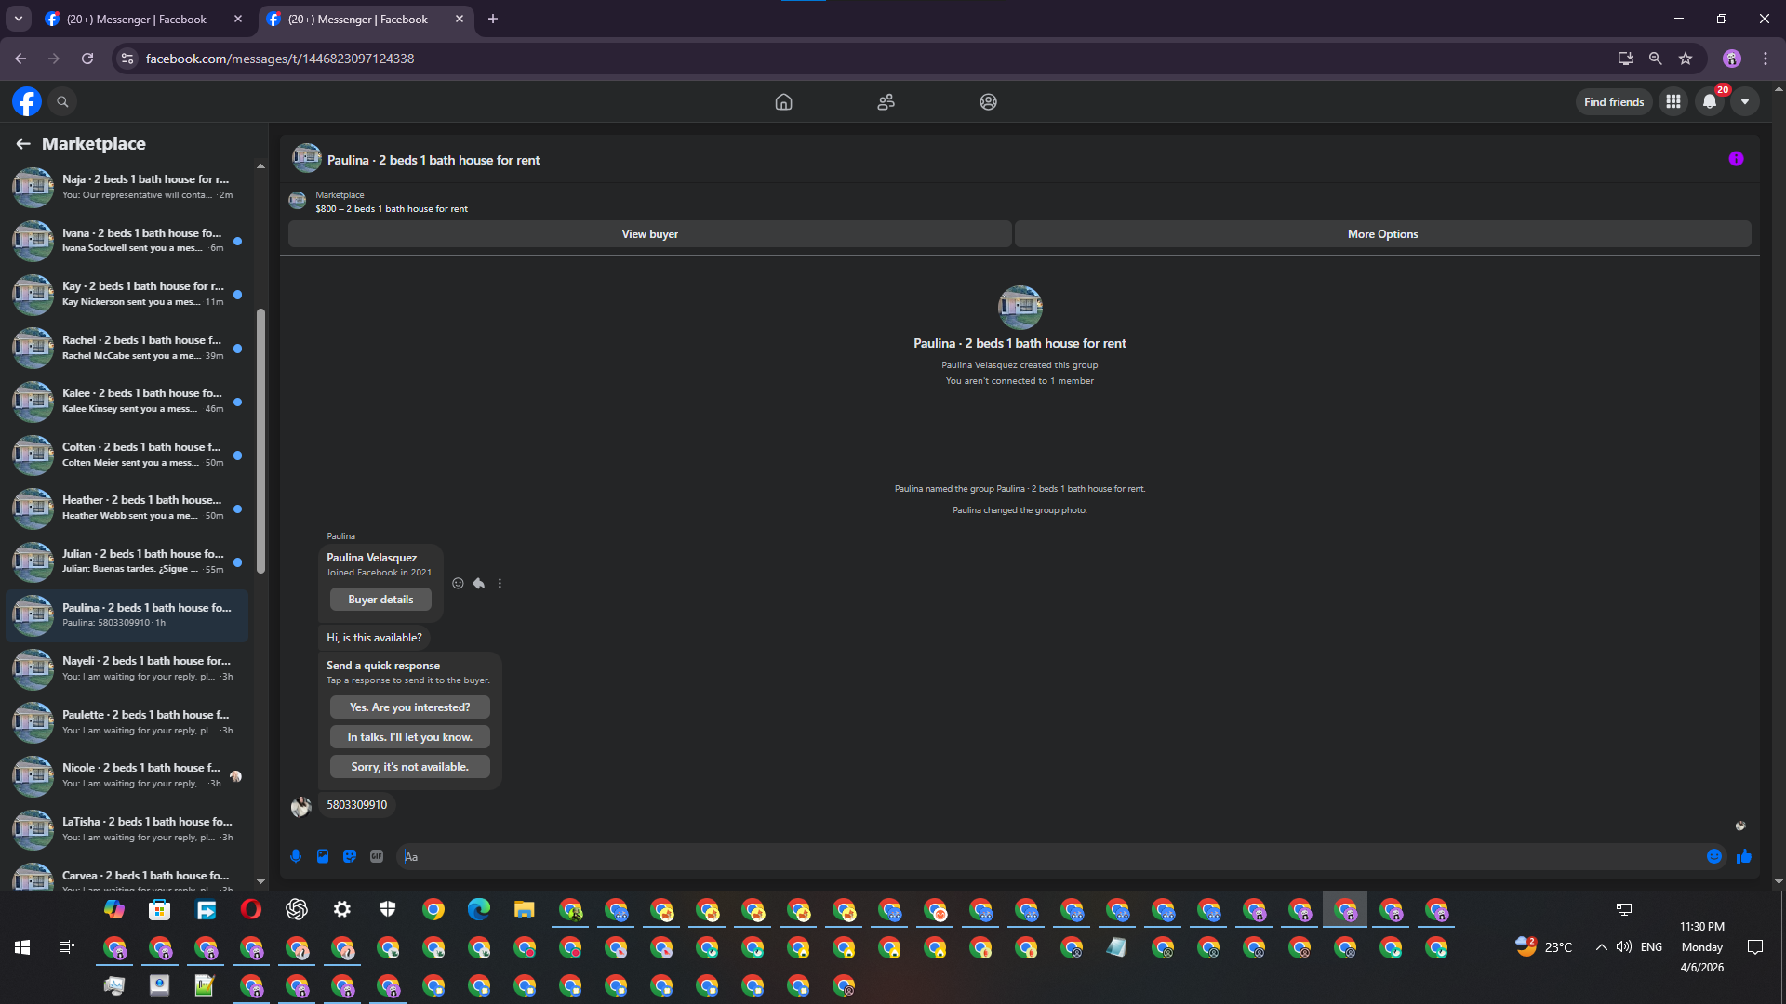Open Colten conversation in Marketplace list
The image size is (1786, 1004).
127,455
